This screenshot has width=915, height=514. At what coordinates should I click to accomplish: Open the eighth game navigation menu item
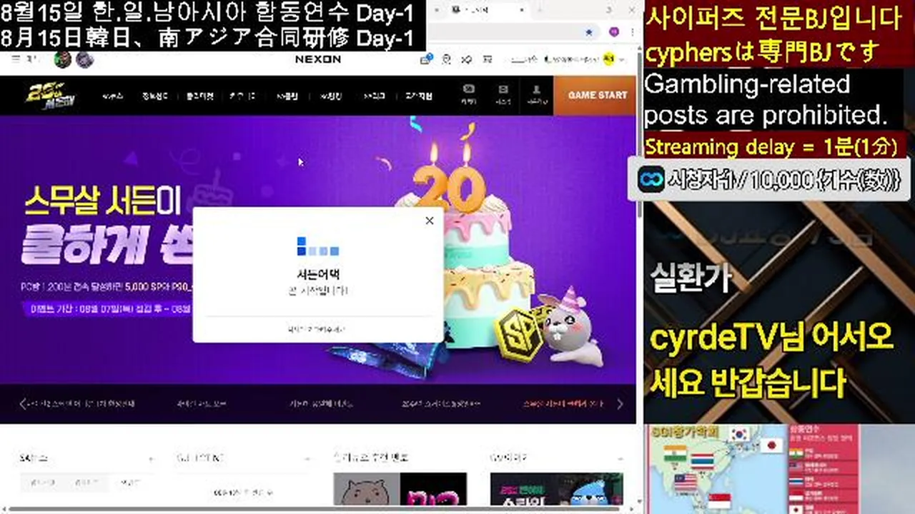pyautogui.click(x=419, y=96)
